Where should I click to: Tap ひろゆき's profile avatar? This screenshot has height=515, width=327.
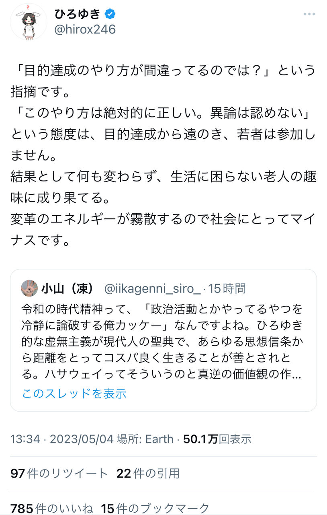pyautogui.click(x=29, y=22)
